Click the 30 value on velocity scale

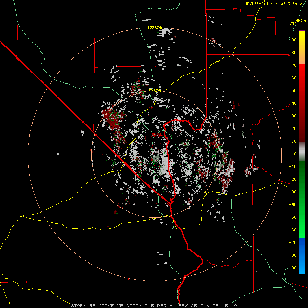click(x=294, y=116)
